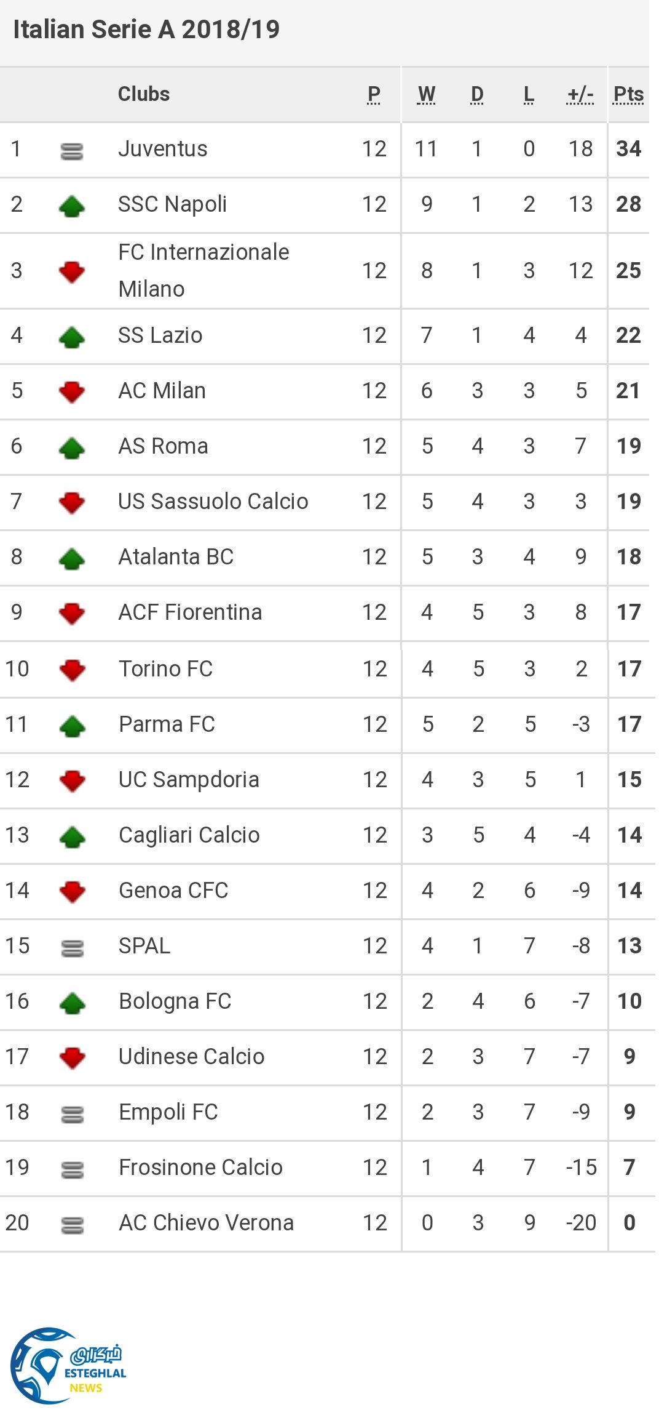Open FC Internazionale Milano club entry
Screen dimensions: 659x1423
[x=203, y=270]
